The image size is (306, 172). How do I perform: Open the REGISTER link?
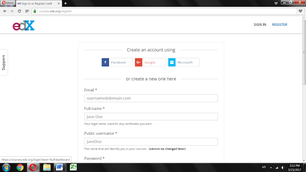[280, 24]
